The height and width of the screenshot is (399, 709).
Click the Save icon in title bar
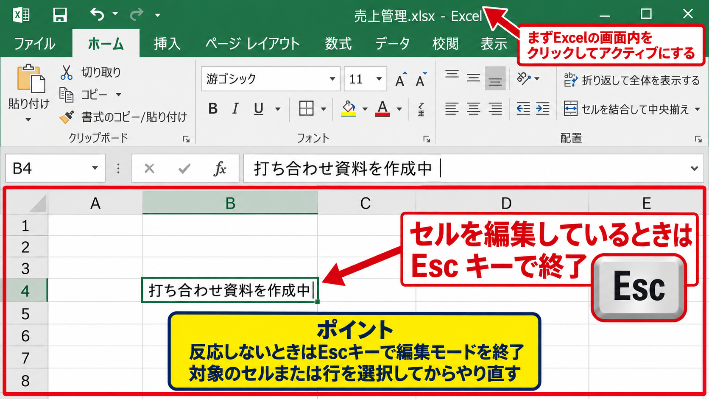tap(60, 15)
